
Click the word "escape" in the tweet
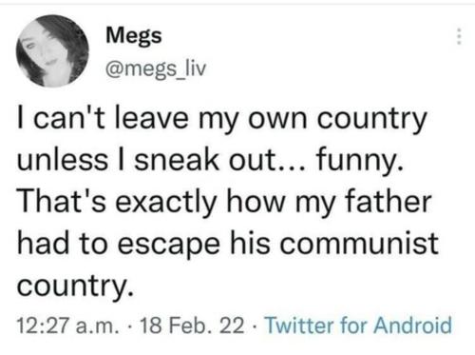coord(169,245)
